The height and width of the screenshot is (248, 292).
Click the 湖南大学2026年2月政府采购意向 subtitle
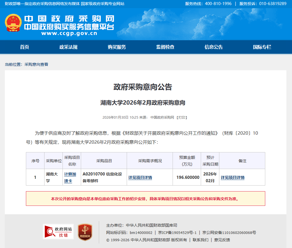click(x=143, y=103)
